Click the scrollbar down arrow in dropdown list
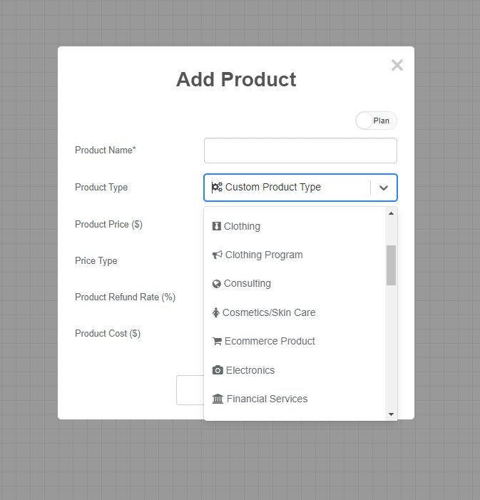The width and height of the screenshot is (480, 500). click(391, 414)
